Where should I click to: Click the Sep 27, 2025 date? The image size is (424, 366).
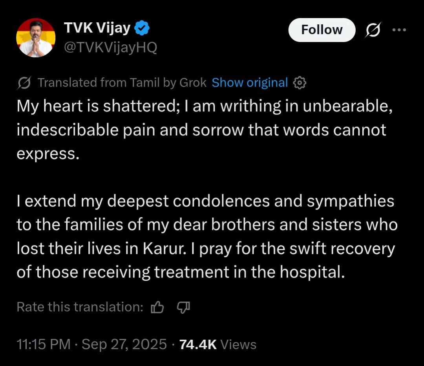124,344
